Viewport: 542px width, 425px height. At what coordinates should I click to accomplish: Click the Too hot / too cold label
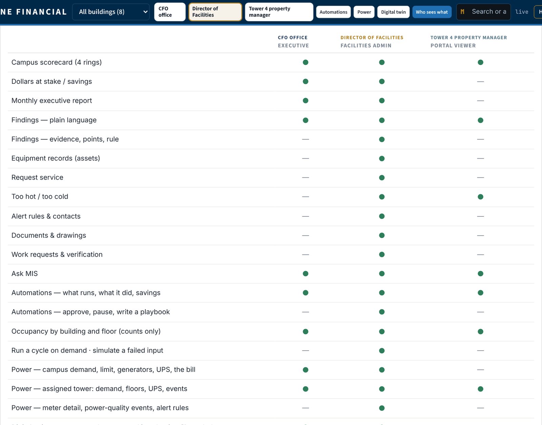[40, 196]
